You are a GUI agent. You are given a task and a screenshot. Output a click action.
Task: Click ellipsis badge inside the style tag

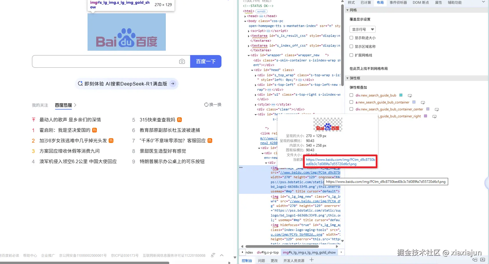[x=273, y=105]
